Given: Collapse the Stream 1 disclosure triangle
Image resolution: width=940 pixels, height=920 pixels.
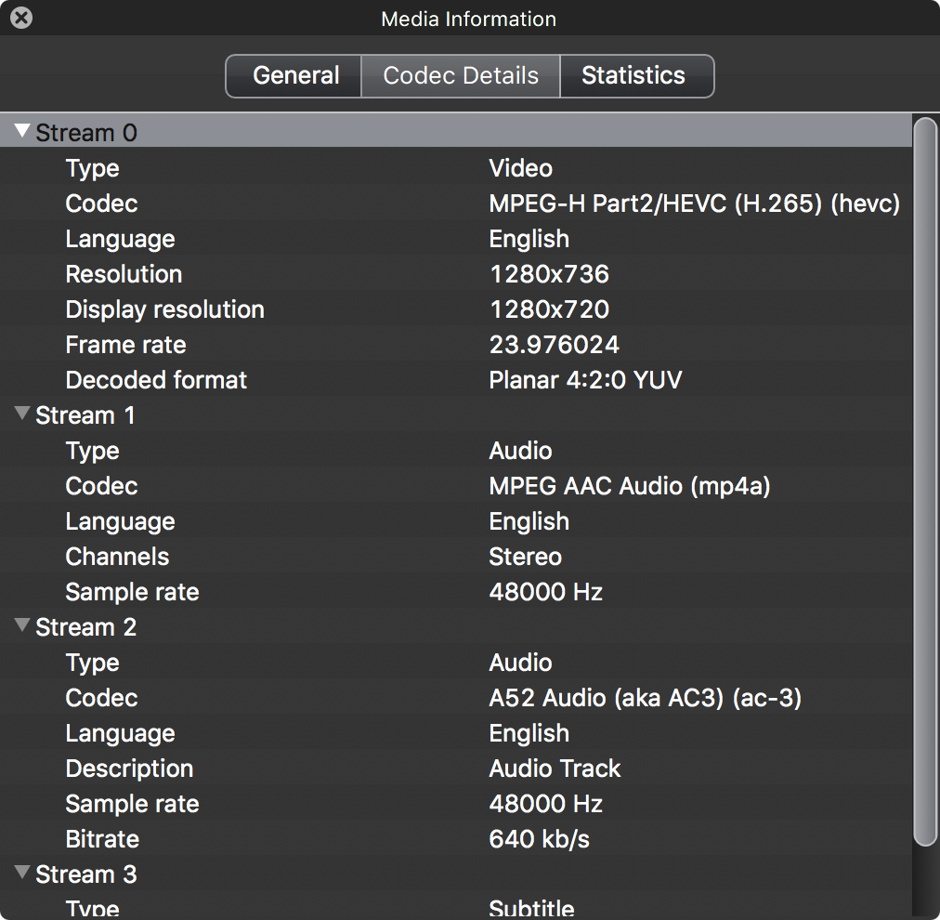Looking at the screenshot, I should [x=23, y=414].
